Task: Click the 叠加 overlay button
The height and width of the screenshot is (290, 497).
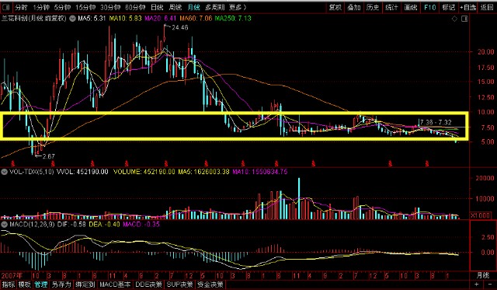Action: point(354,7)
